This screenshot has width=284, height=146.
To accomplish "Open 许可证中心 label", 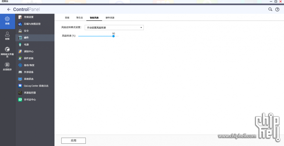I will pyautogui.click(x=30, y=100).
